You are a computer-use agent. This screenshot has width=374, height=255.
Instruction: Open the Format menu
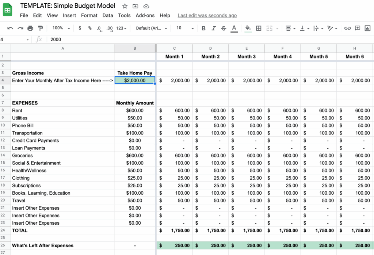(89, 15)
